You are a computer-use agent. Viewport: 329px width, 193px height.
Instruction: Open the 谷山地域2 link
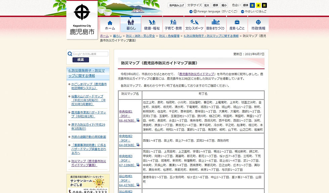126,192
